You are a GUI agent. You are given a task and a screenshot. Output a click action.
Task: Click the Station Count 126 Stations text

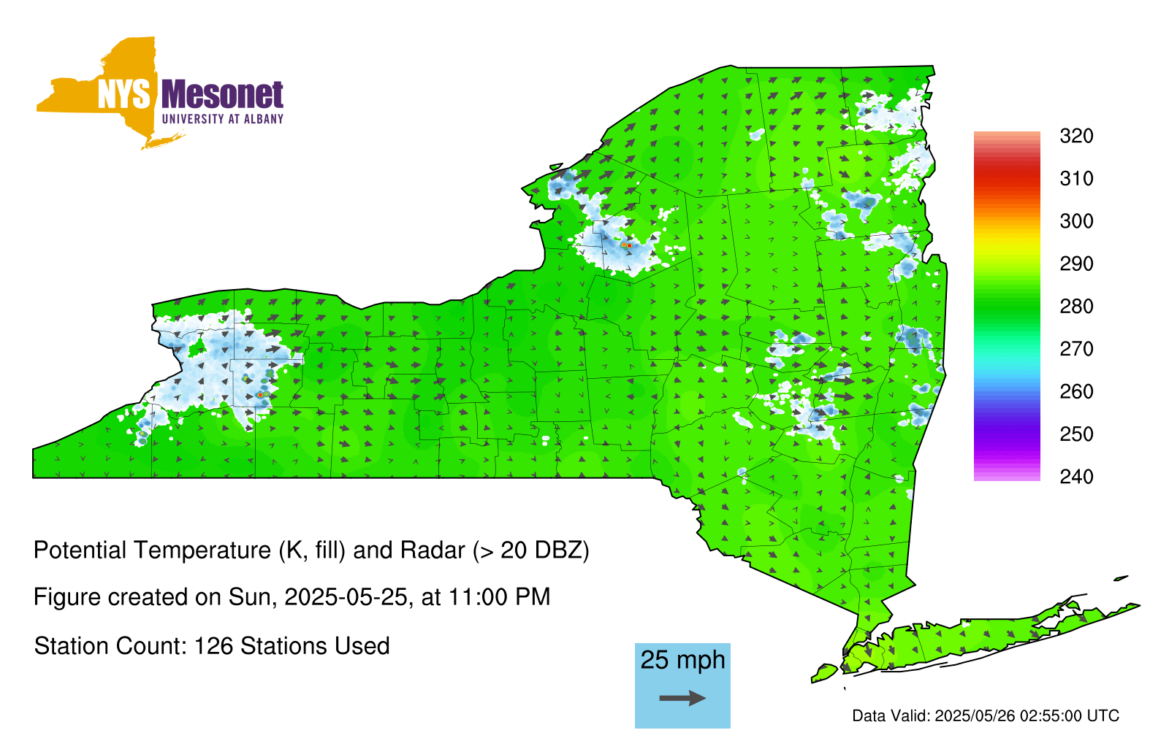coord(212,646)
